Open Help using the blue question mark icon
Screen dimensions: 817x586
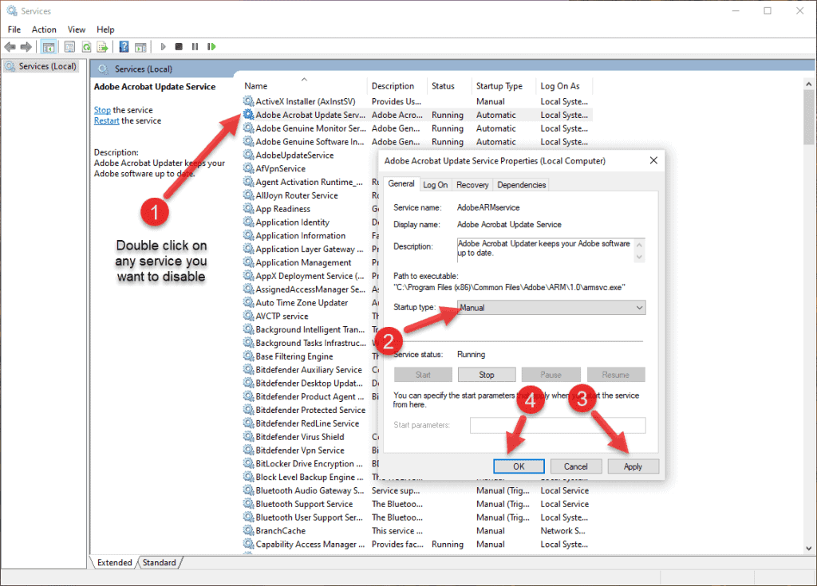pyautogui.click(x=123, y=46)
